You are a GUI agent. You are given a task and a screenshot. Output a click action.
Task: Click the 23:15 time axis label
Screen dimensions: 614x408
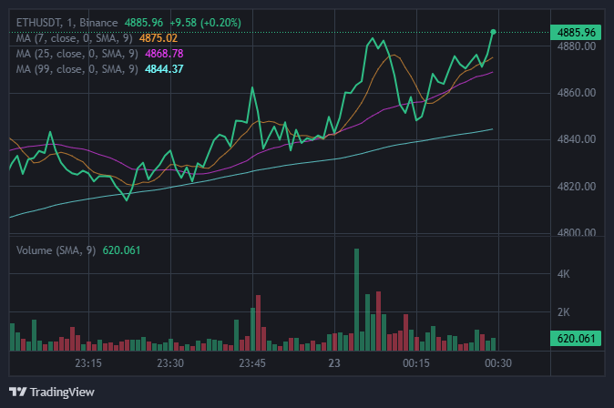click(87, 363)
